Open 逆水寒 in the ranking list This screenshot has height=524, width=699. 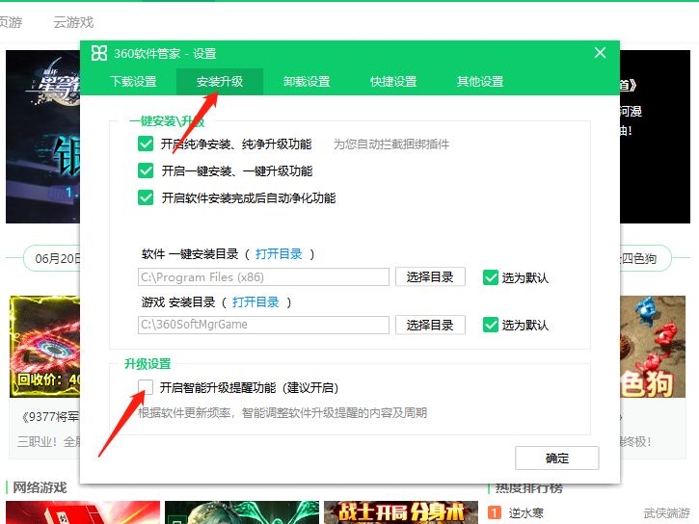pyautogui.click(x=526, y=512)
